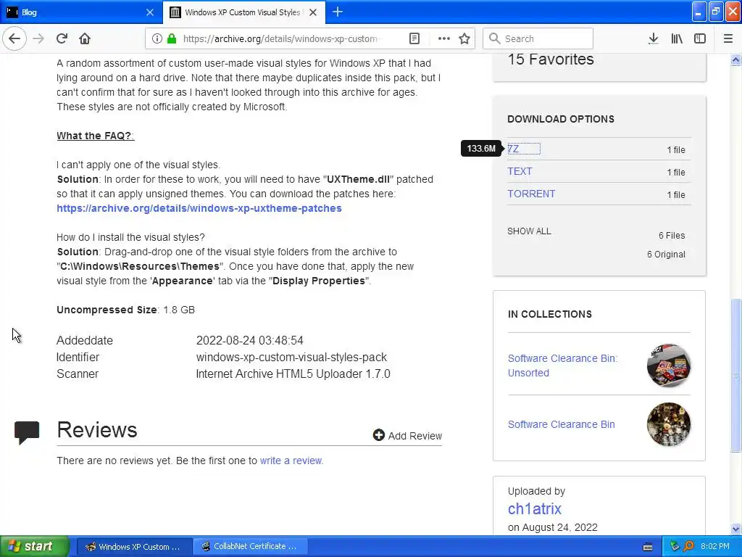Close the Blog tab
The height and width of the screenshot is (557, 742).
point(150,12)
